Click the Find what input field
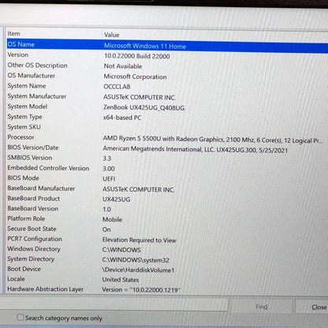328x328 pixels. point(114,305)
